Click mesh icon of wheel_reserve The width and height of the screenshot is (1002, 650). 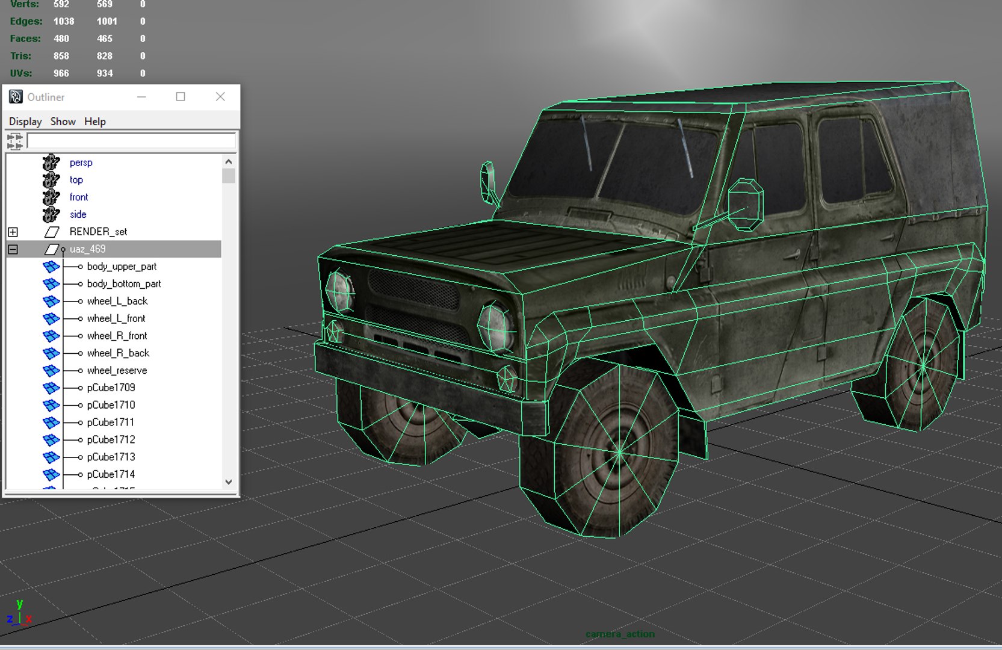point(51,371)
